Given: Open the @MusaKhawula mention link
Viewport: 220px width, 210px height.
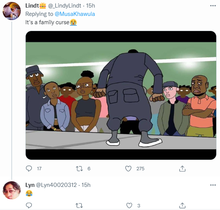Looking at the screenshot, I should coord(74,14).
